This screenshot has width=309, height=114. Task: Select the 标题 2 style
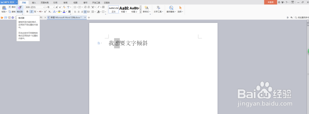(x=134, y=9)
